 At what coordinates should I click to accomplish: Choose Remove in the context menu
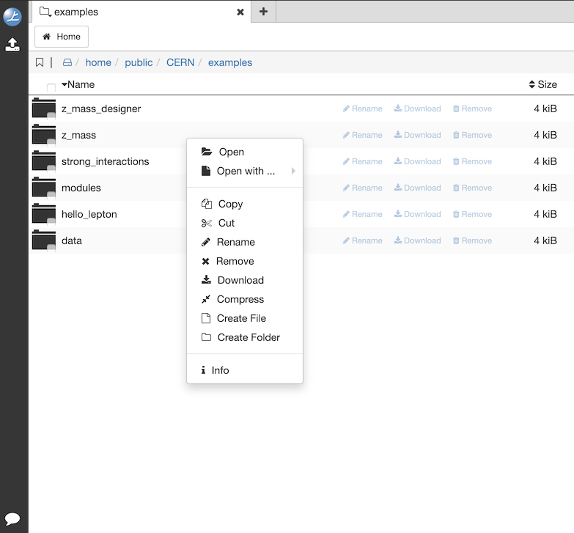[x=245, y=261]
